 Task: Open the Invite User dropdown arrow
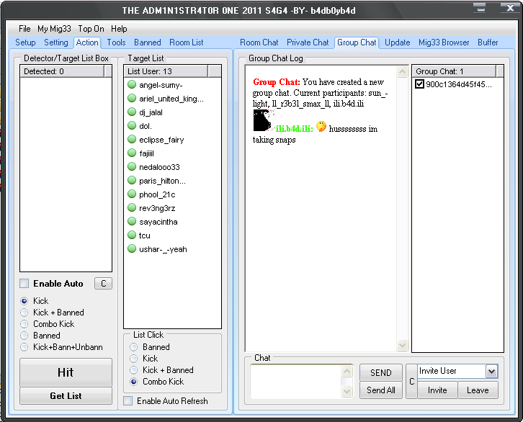click(x=491, y=371)
